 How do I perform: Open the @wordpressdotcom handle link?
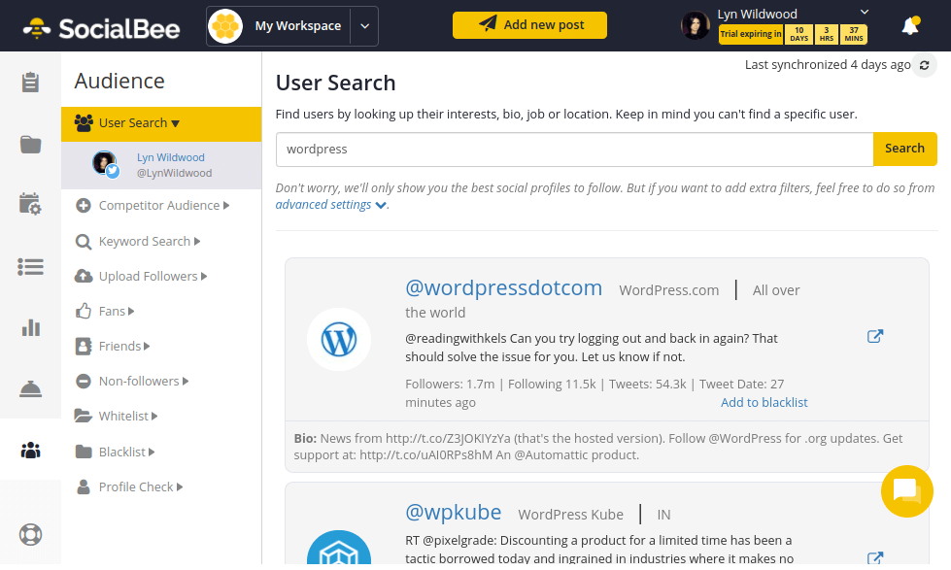[x=503, y=288]
